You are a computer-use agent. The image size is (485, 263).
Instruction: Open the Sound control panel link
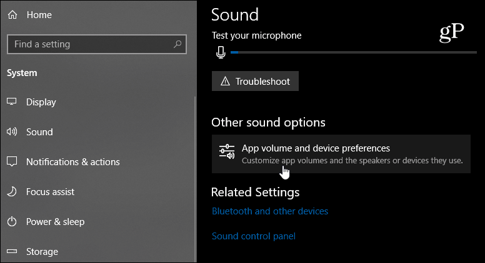(254, 236)
